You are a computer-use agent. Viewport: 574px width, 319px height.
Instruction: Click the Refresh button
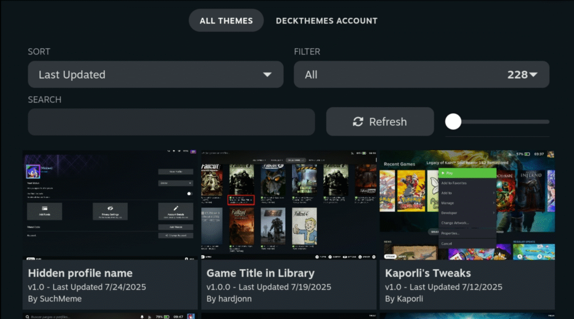tap(380, 122)
